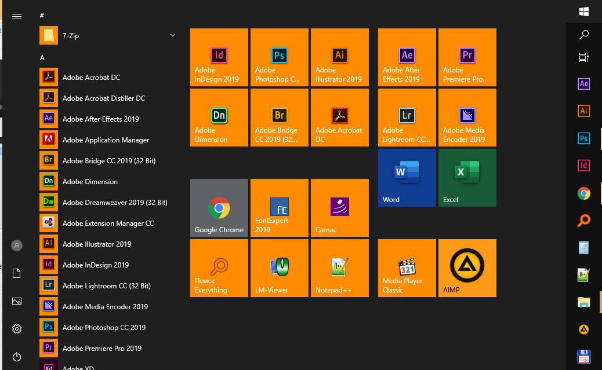Click the Power button in the sidebar

(x=17, y=357)
